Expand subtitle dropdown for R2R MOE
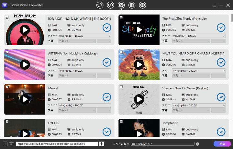Screen dimensions: 233x149 tap(77, 41)
